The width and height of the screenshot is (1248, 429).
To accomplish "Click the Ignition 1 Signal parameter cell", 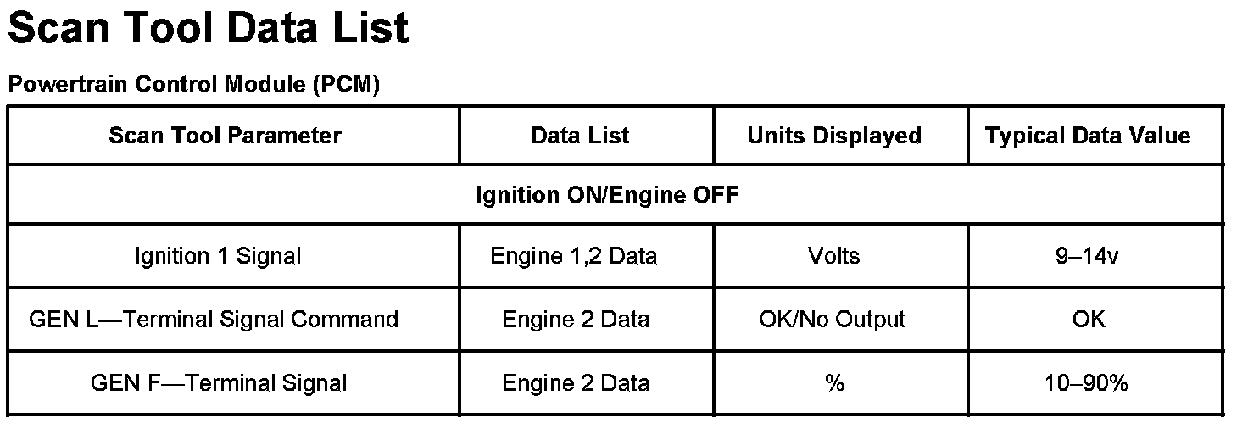I will [218, 256].
